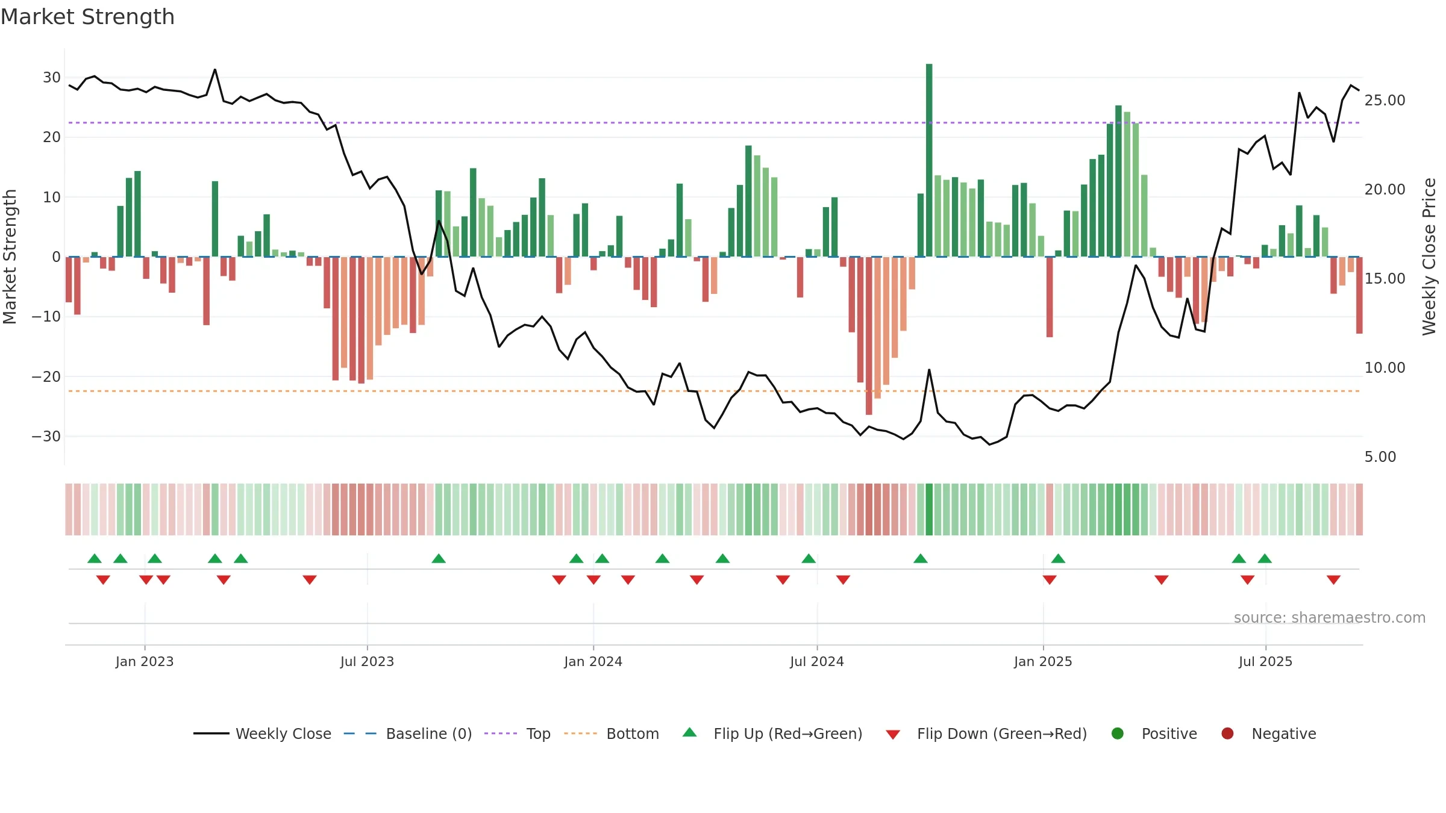The image size is (1446, 813).
Task: Click the Jul 2023 axis label
Action: [367, 661]
